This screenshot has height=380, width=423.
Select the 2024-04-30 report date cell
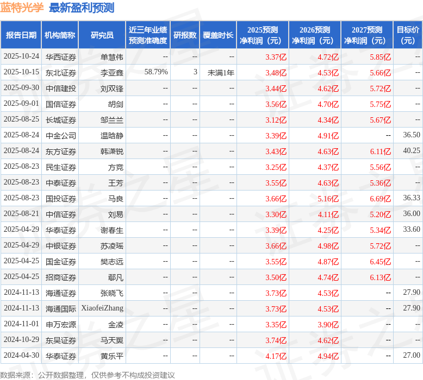coord(21,355)
